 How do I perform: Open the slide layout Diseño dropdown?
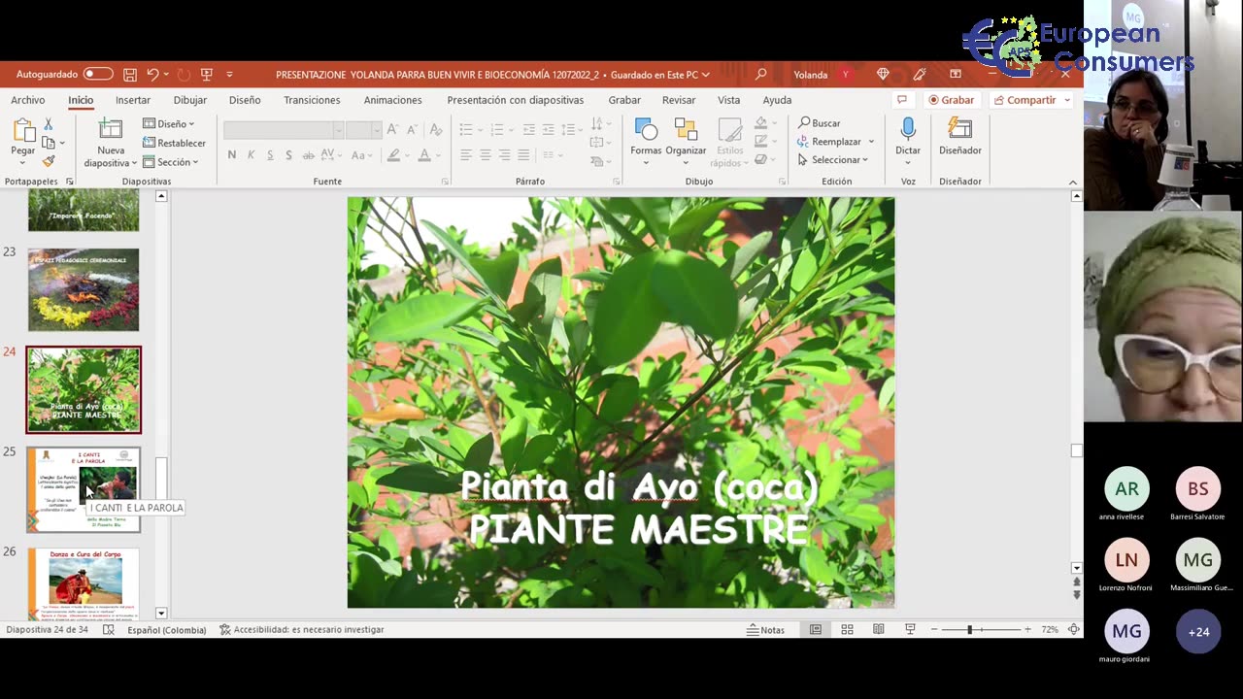point(169,124)
